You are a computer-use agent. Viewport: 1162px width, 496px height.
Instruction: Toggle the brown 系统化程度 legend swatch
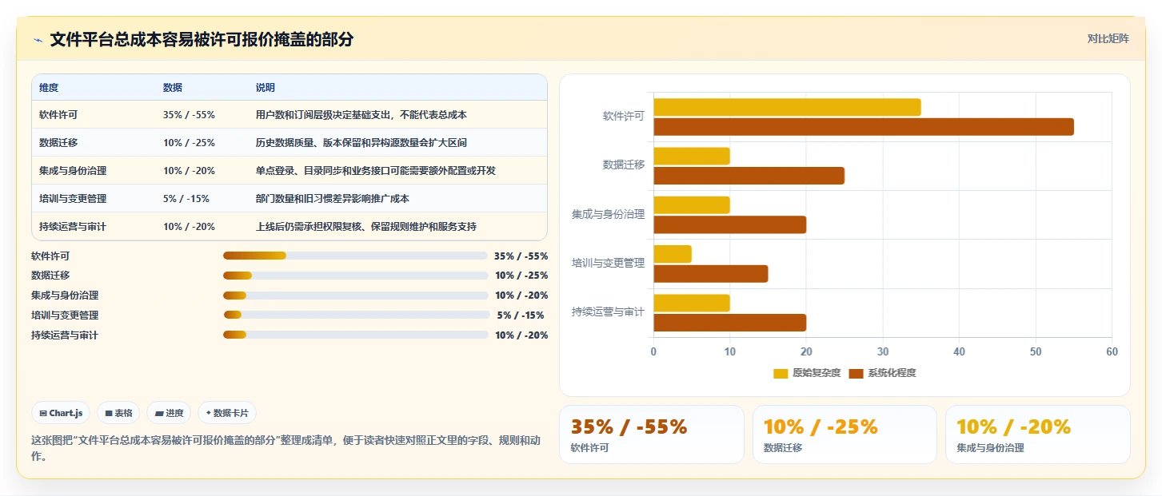(x=856, y=374)
